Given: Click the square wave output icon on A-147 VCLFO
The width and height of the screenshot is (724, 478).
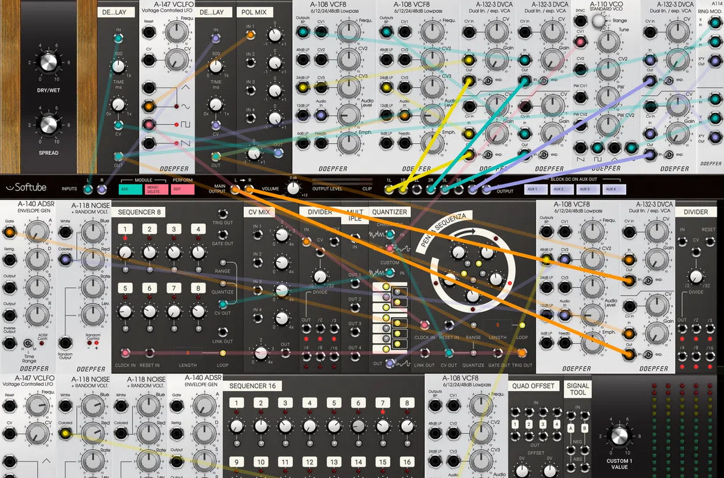Looking at the screenshot, I should [x=185, y=124].
